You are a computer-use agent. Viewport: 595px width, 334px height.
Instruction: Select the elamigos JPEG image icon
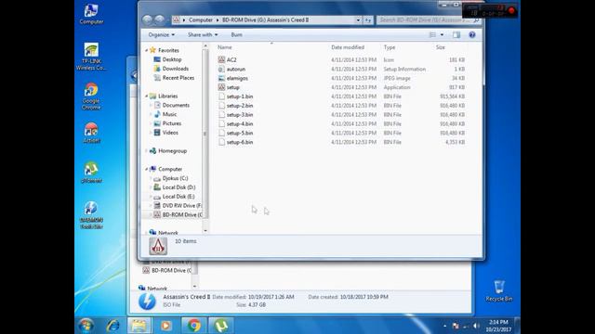221,78
